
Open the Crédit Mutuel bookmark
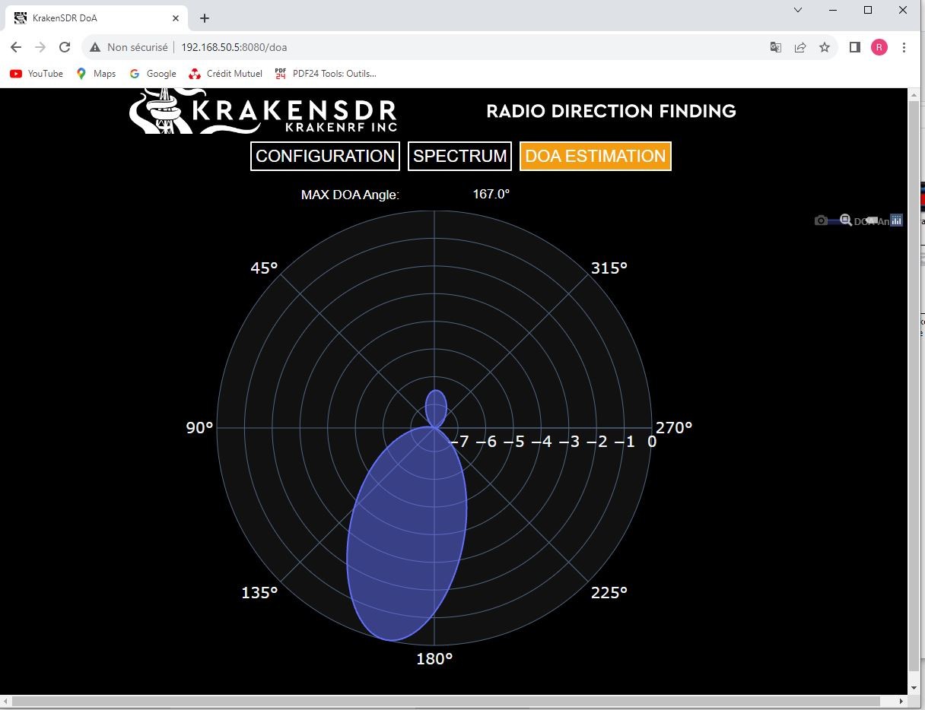[x=225, y=74]
